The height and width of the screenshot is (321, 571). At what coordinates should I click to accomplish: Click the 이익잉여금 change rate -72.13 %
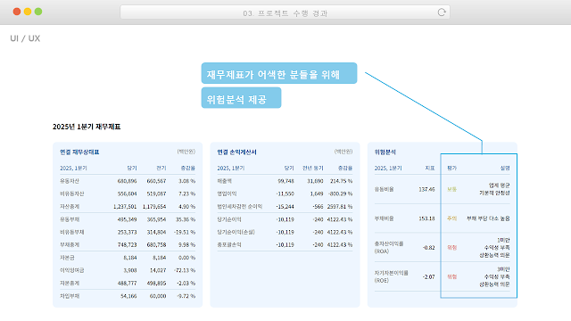coord(185,270)
